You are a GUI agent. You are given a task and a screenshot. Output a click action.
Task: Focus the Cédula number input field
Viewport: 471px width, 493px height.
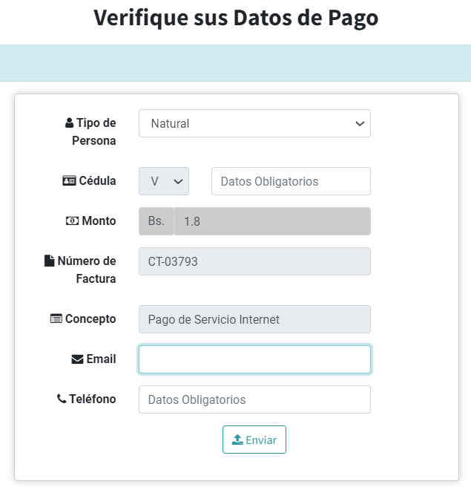291,181
